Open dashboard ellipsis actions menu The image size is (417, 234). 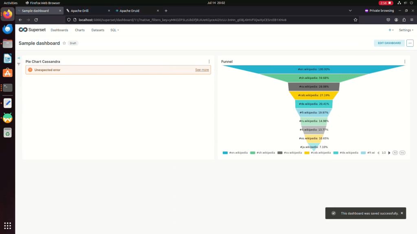[x=410, y=43]
